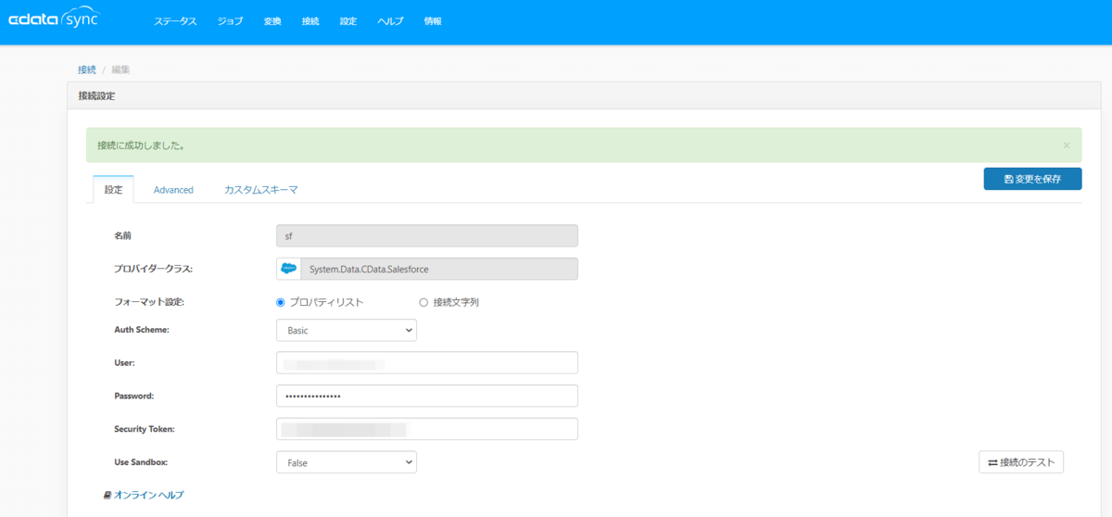Click the Security Token input field
Image resolution: width=1112 pixels, height=517 pixels.
427,429
